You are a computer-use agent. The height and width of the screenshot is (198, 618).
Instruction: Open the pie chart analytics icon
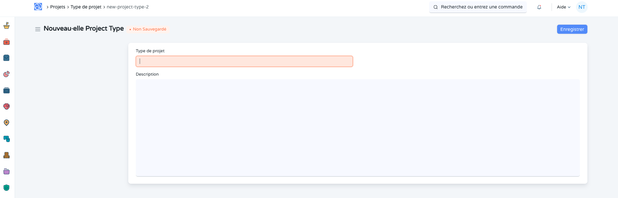tap(7, 74)
